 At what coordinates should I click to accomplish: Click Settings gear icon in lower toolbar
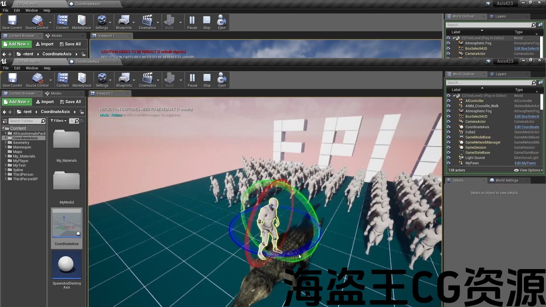(x=102, y=80)
